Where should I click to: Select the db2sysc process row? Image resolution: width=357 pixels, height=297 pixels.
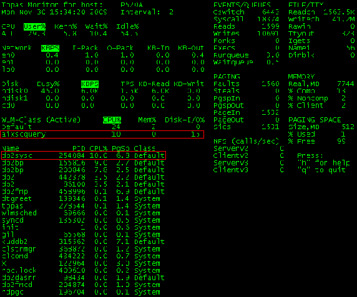[x=84, y=155]
